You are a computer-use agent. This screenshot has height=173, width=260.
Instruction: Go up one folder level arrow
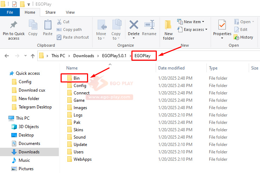coord(33,56)
